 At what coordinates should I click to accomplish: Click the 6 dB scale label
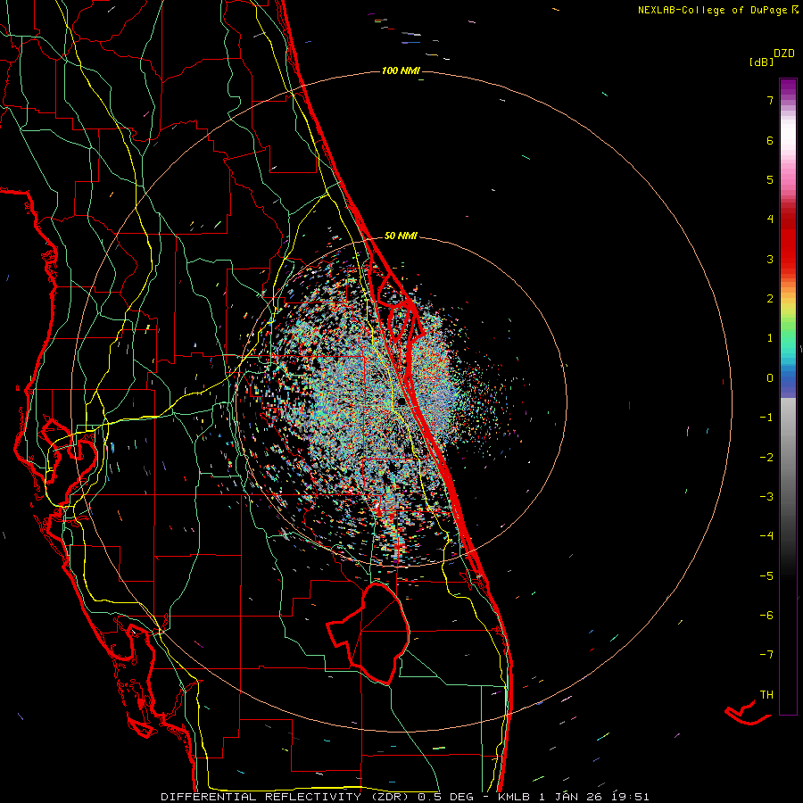pyautogui.click(x=770, y=140)
